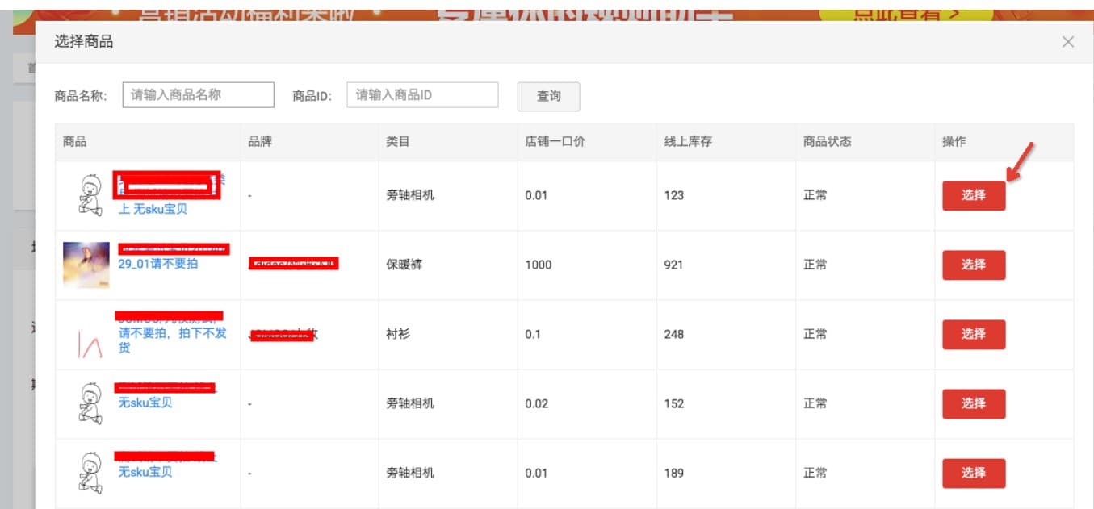Click the 保暖裤 product thumbnail
The image size is (1094, 509).
(x=86, y=264)
